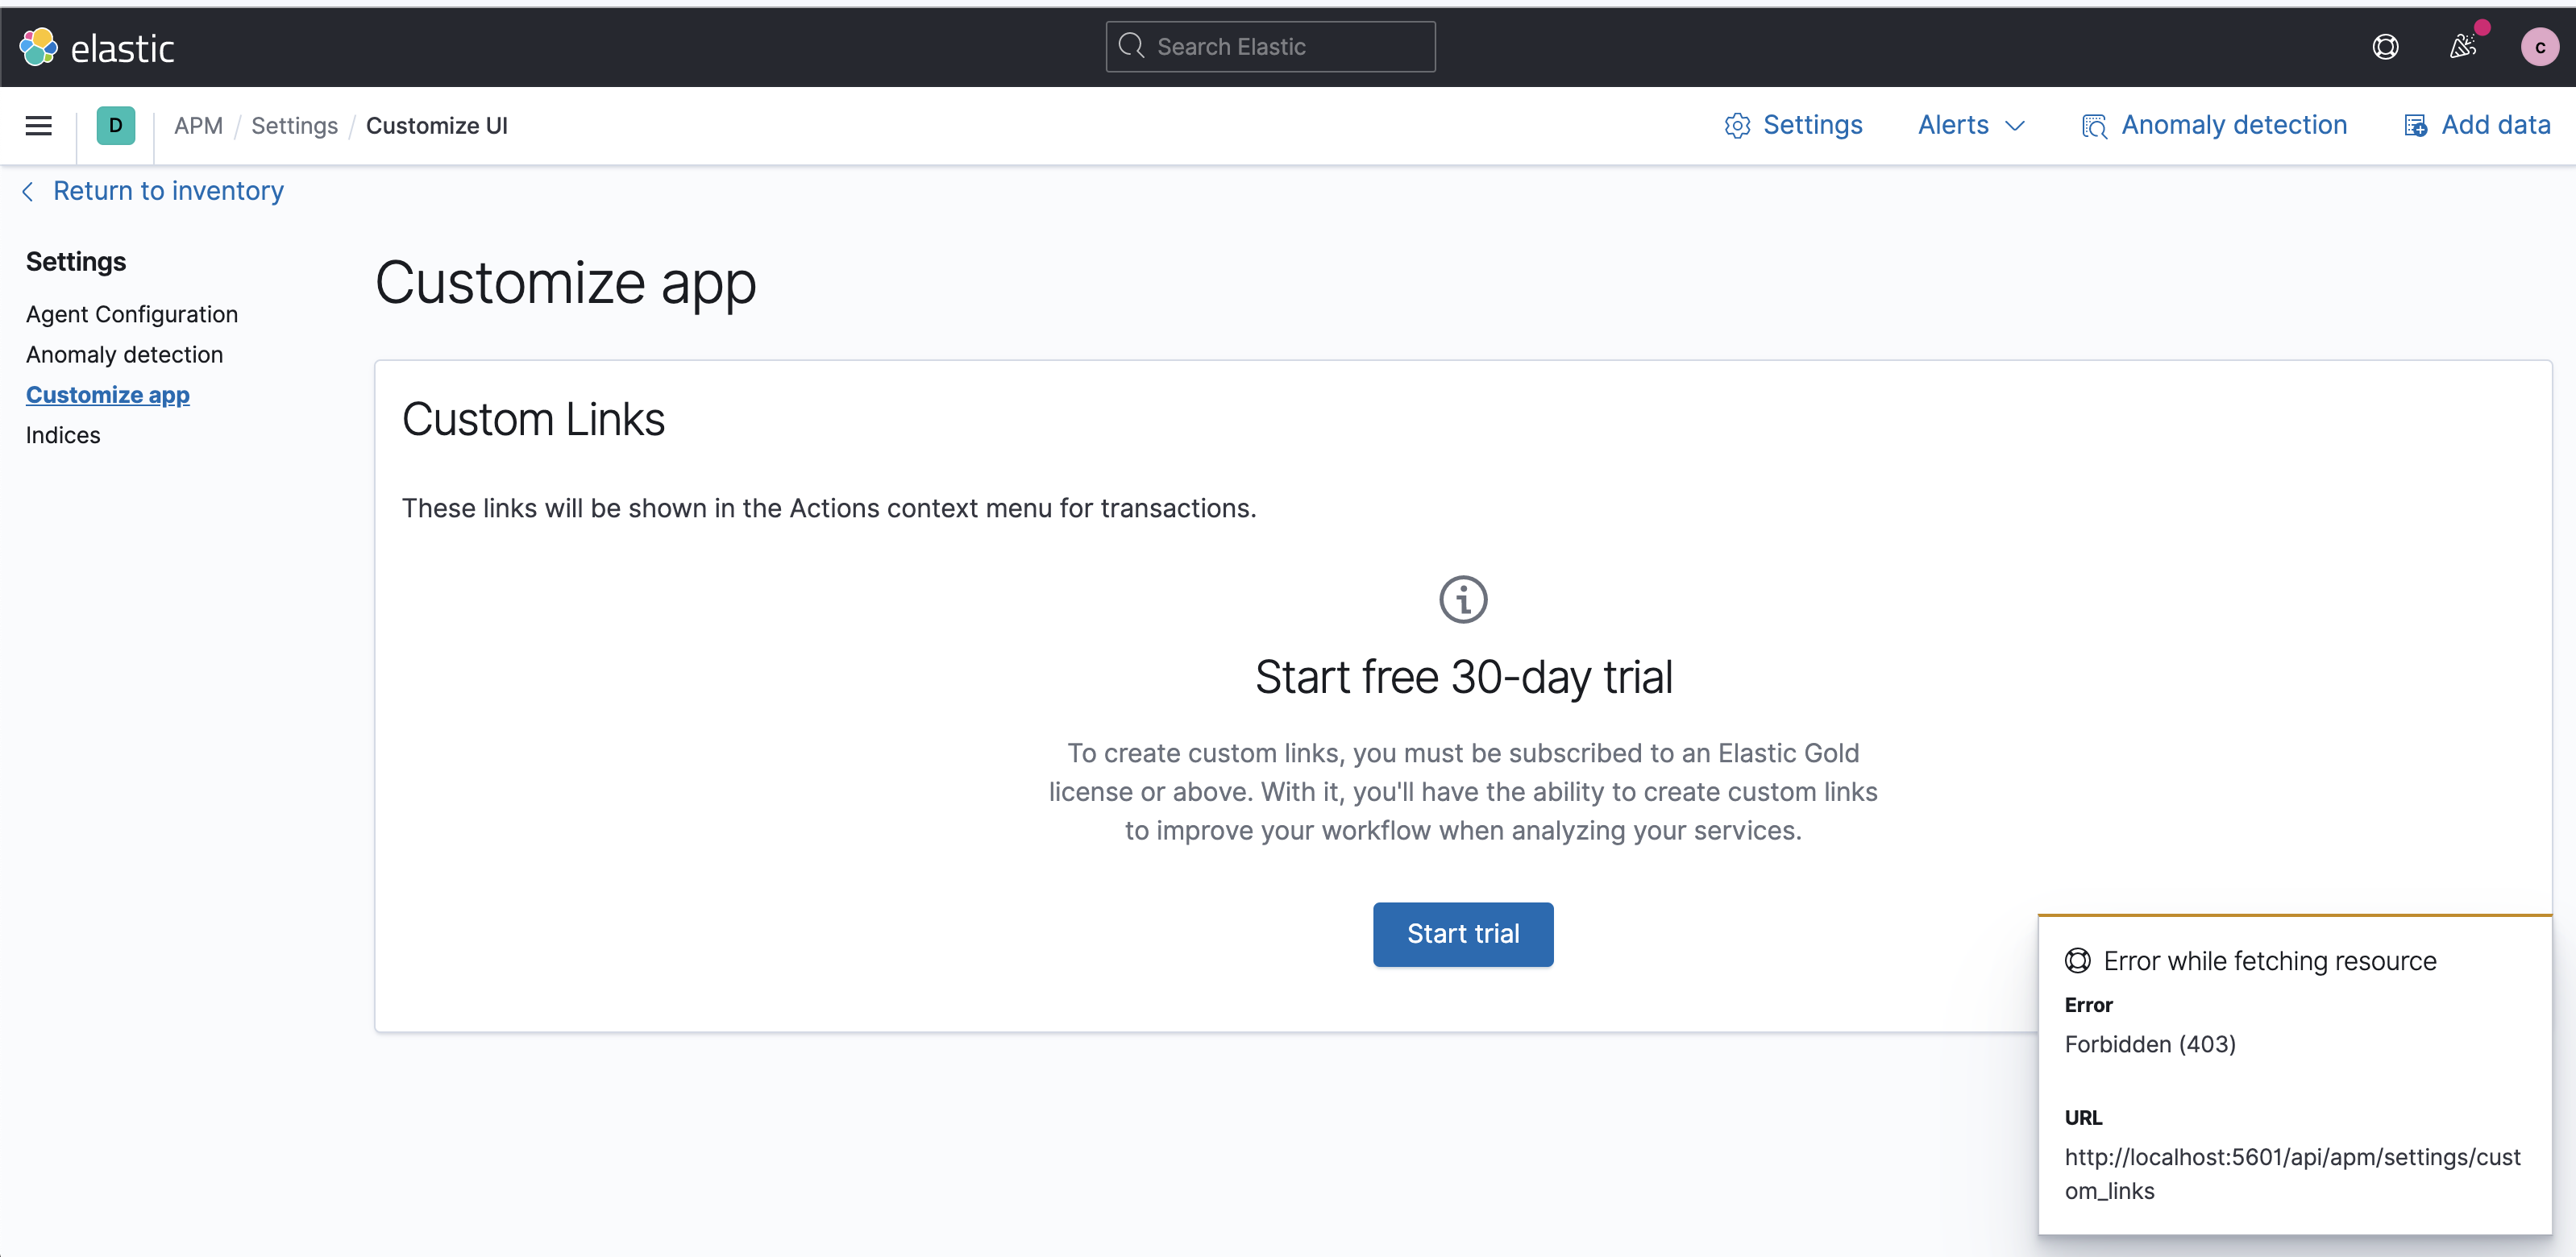Open the newsfeed celebration icon
The height and width of the screenshot is (1257, 2576).
pyautogui.click(x=2463, y=47)
